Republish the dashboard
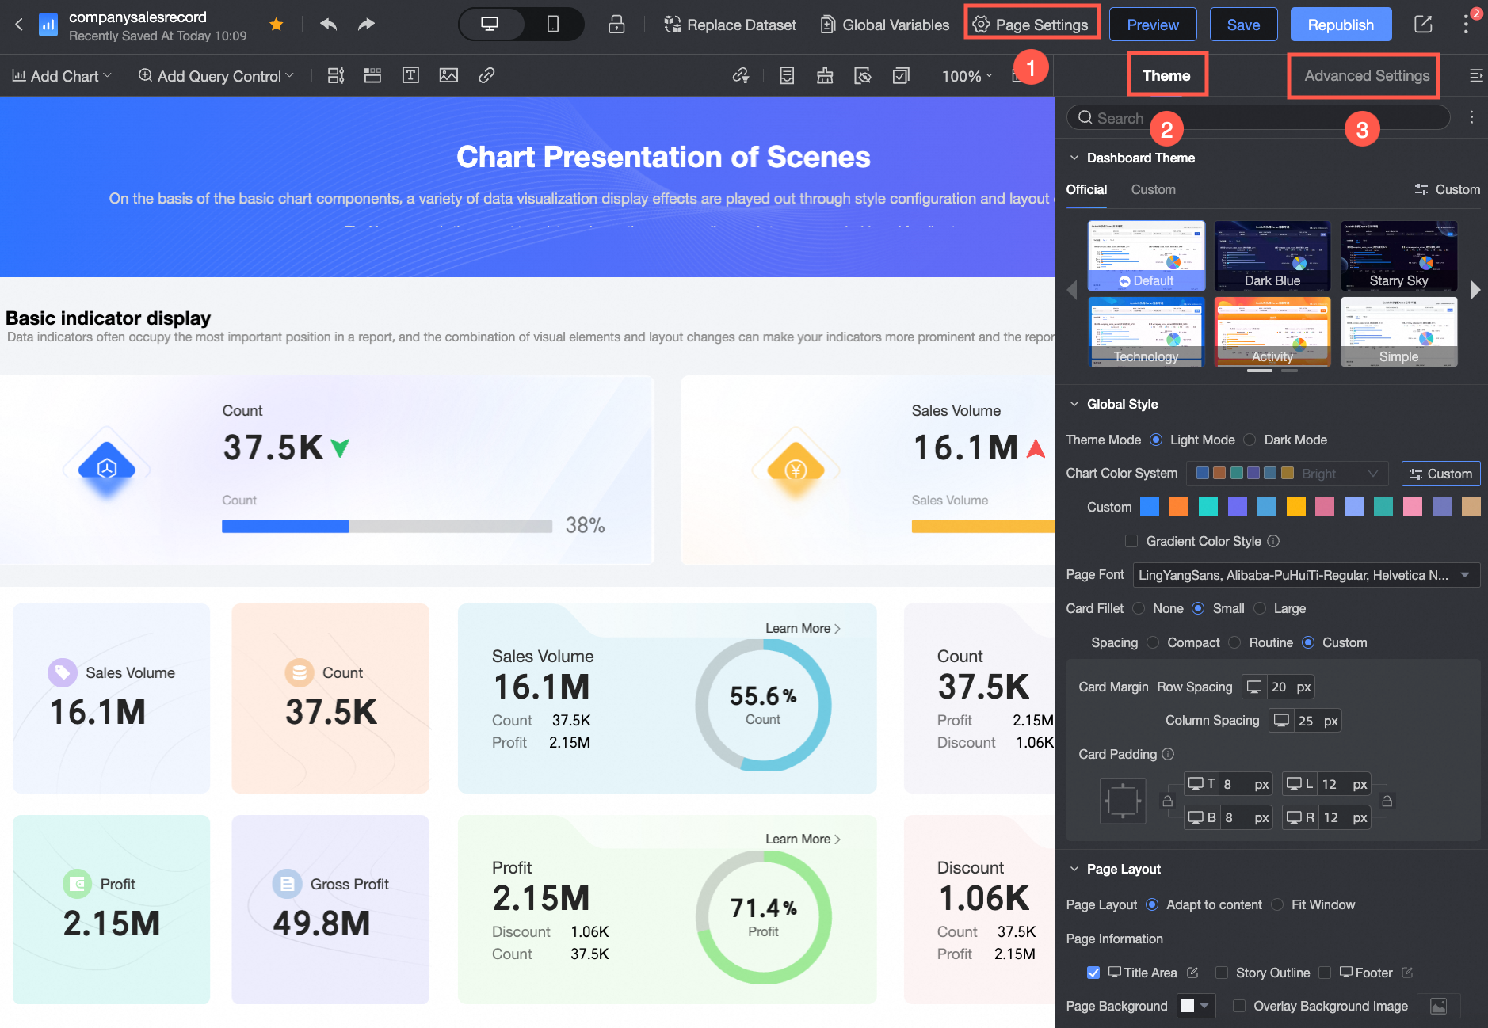The width and height of the screenshot is (1488, 1028). pyautogui.click(x=1341, y=25)
